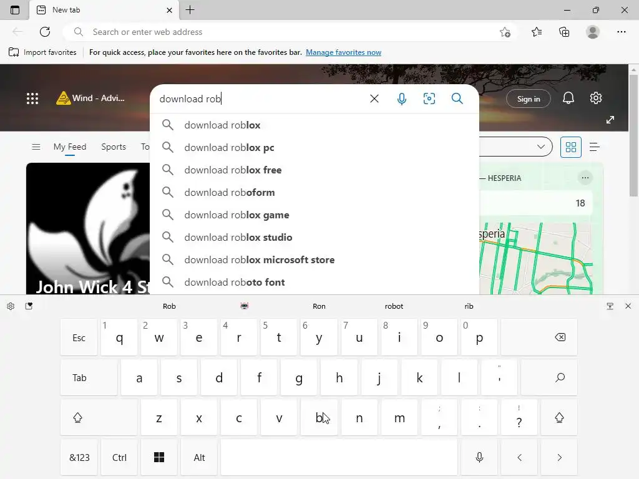Switch to list view layout

coord(595,147)
